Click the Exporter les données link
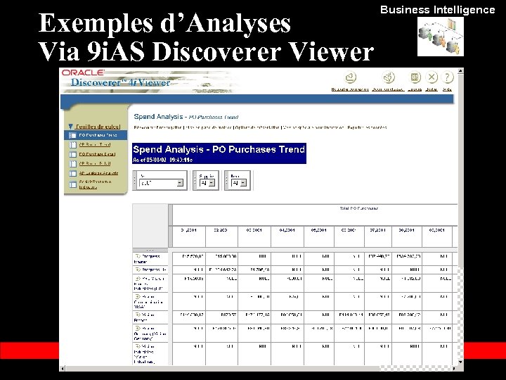This screenshot has height=380, width=506. pos(367,127)
